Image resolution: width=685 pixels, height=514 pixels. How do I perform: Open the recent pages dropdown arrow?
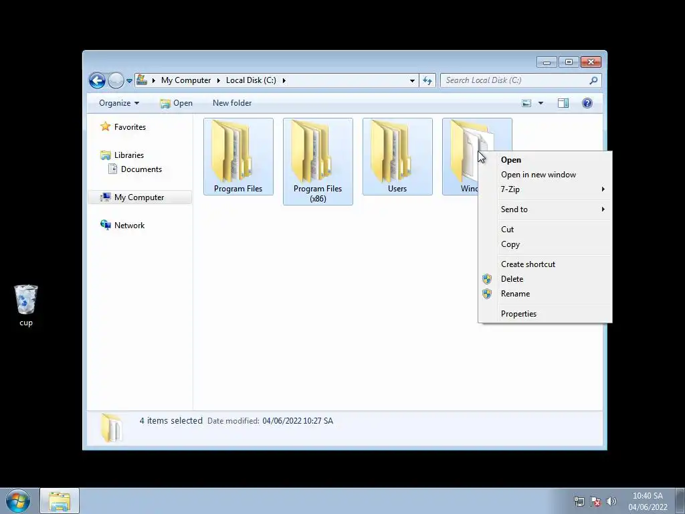click(129, 81)
